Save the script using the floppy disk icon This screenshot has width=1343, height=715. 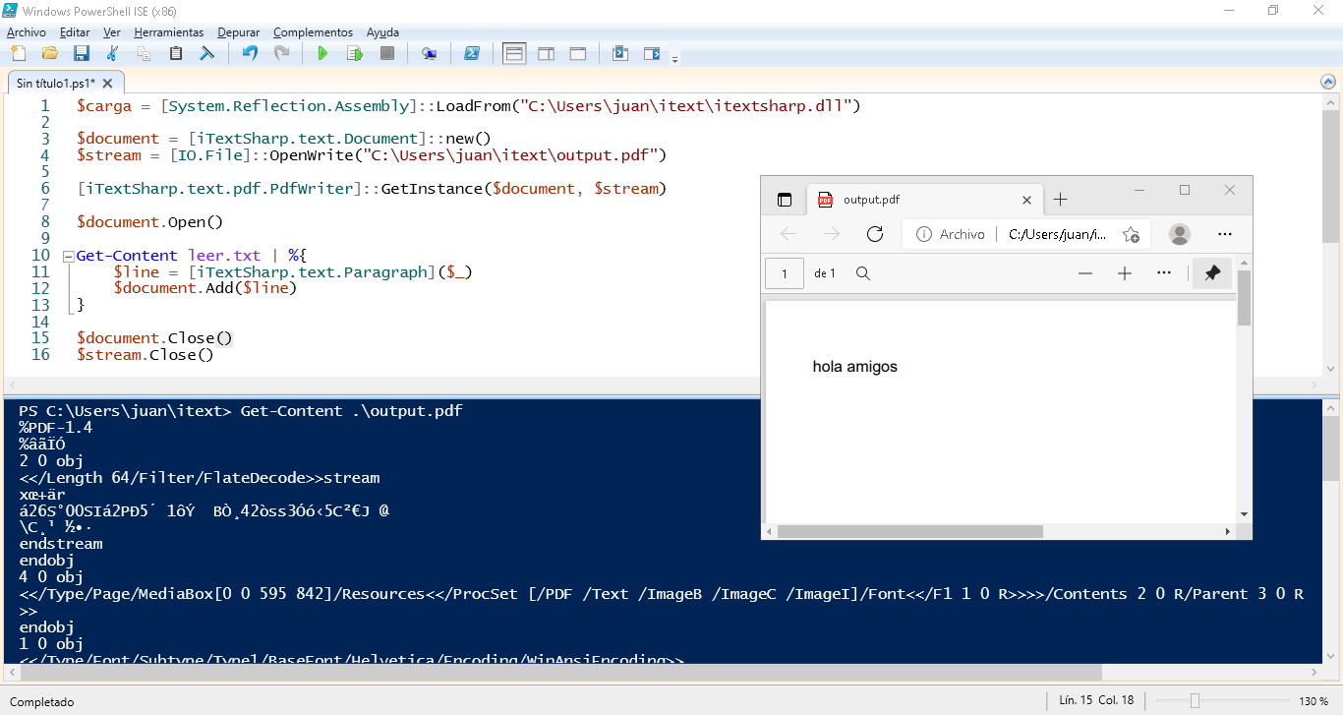(82, 54)
